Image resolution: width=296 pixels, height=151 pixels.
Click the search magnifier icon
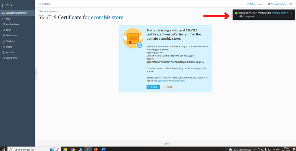tap(40, 4)
